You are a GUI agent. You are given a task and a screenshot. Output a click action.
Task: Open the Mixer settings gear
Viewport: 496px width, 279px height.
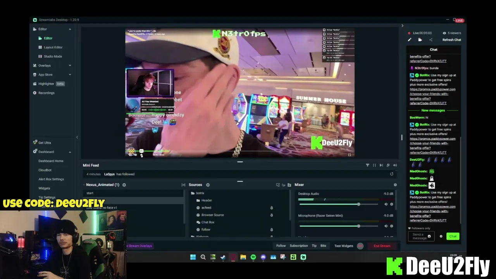click(395, 185)
